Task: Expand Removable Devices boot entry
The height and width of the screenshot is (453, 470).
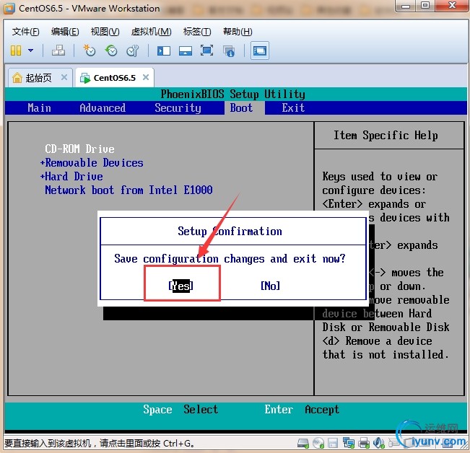Action: pyautogui.click(x=92, y=162)
